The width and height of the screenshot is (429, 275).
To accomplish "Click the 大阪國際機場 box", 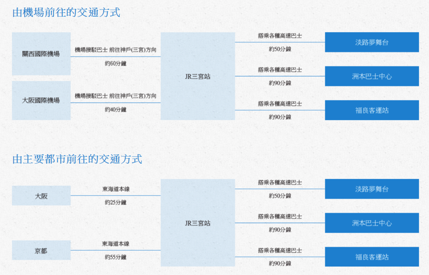I will click(41, 100).
